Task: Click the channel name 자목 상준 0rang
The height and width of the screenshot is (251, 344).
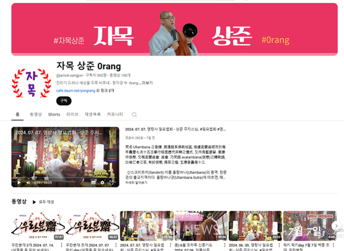Action: click(89, 66)
